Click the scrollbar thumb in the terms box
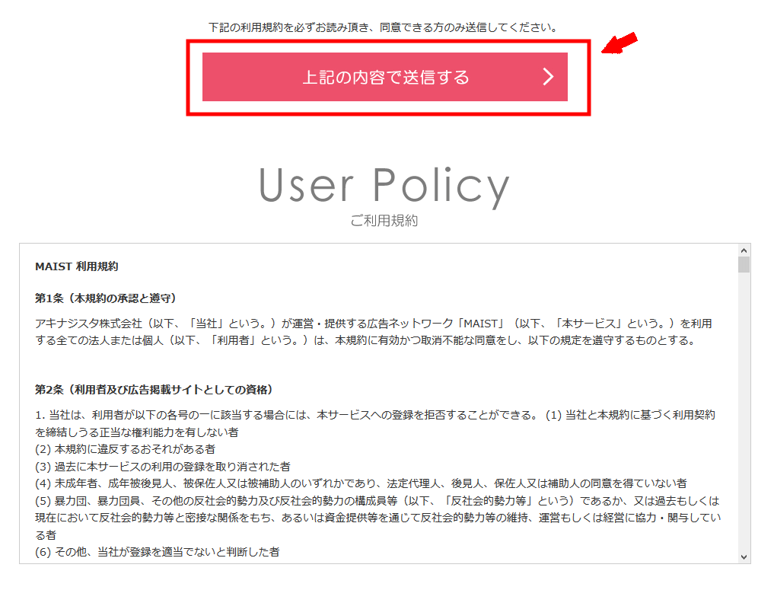The height and width of the screenshot is (590, 774). (x=744, y=265)
